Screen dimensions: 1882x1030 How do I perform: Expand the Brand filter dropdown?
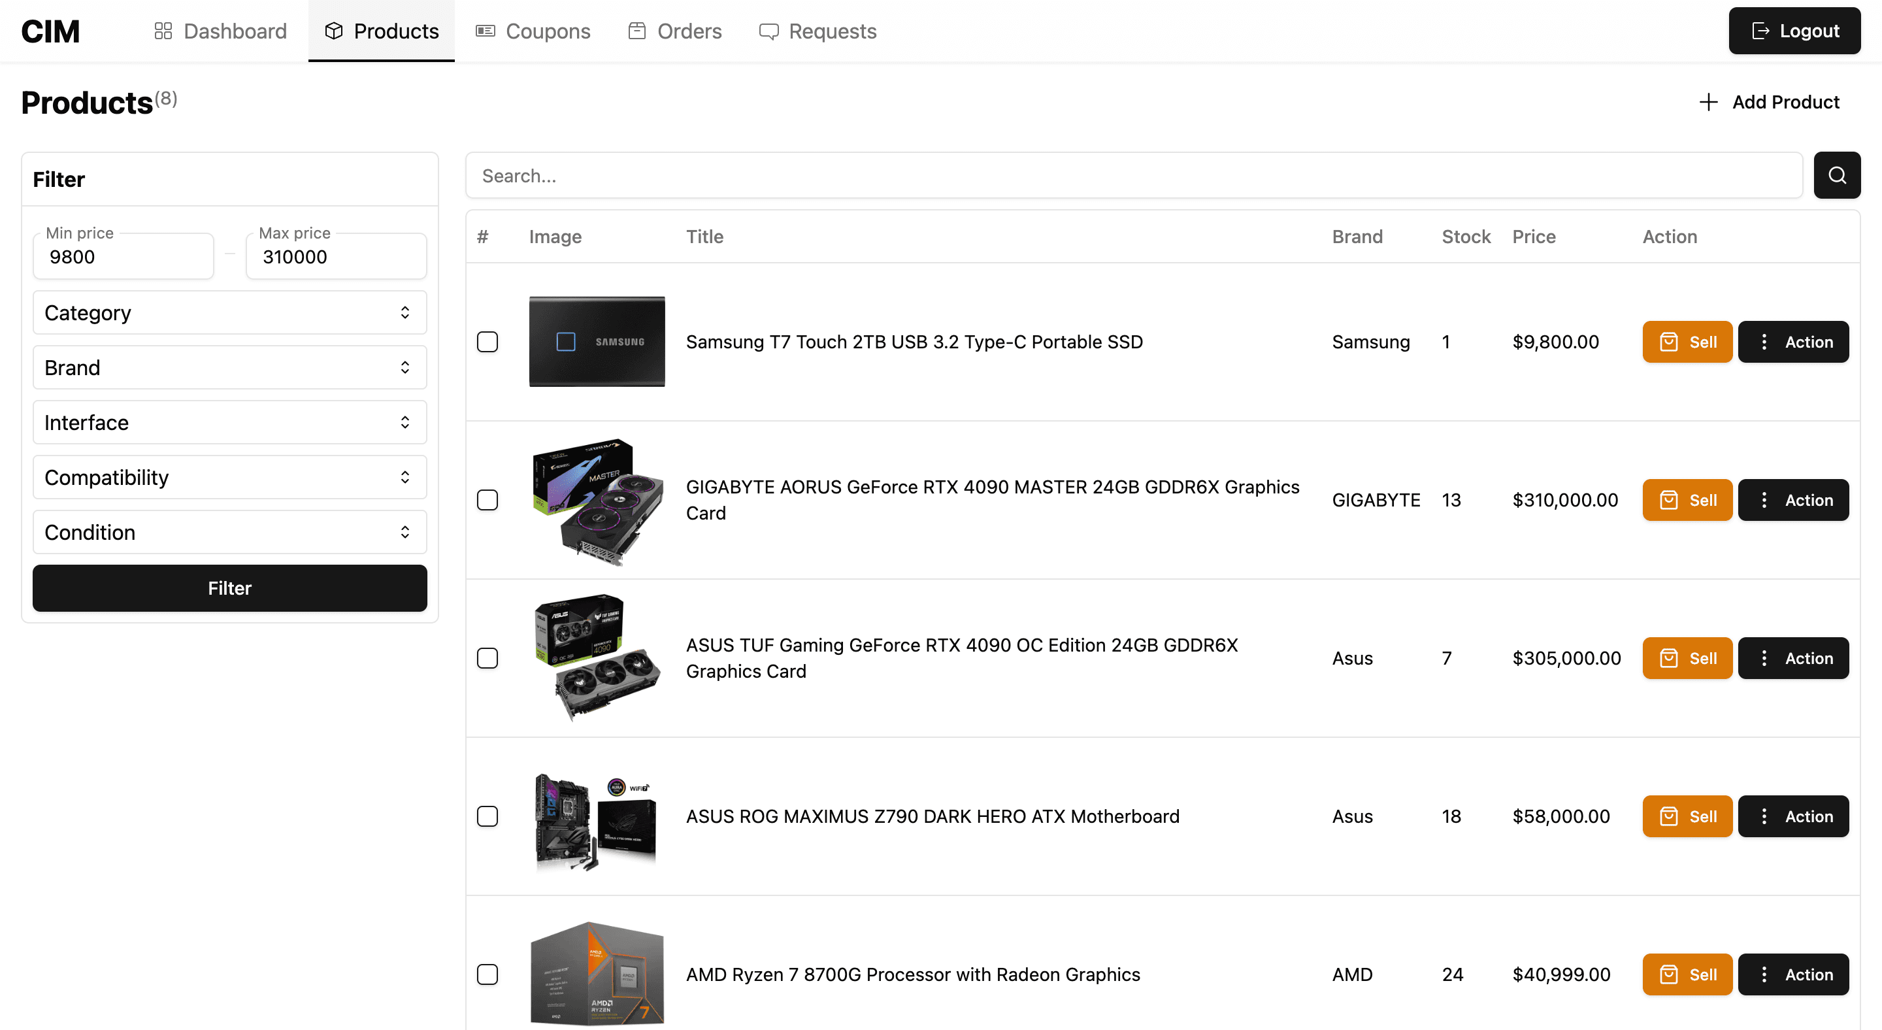pos(229,367)
